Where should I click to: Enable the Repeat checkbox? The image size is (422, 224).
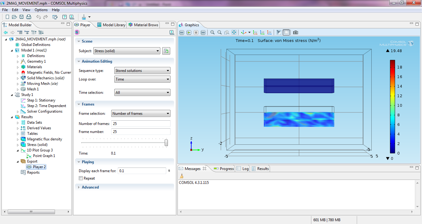click(81, 178)
